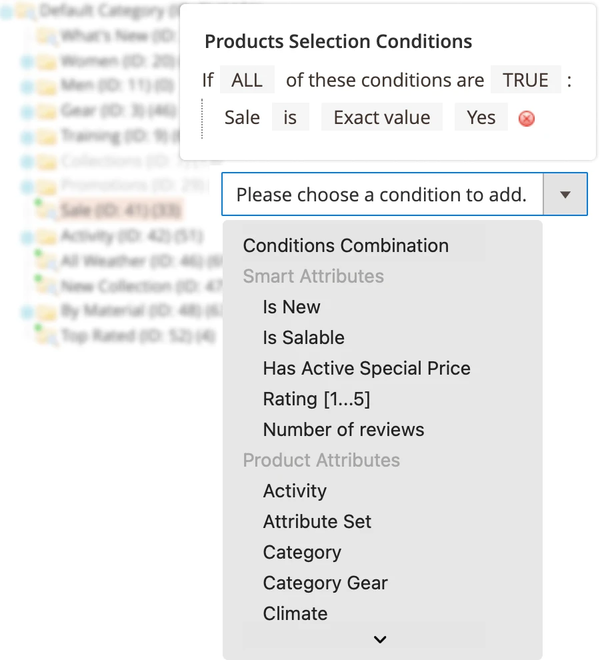
Task: Select 'Is New' from the condition list
Action: coord(291,307)
